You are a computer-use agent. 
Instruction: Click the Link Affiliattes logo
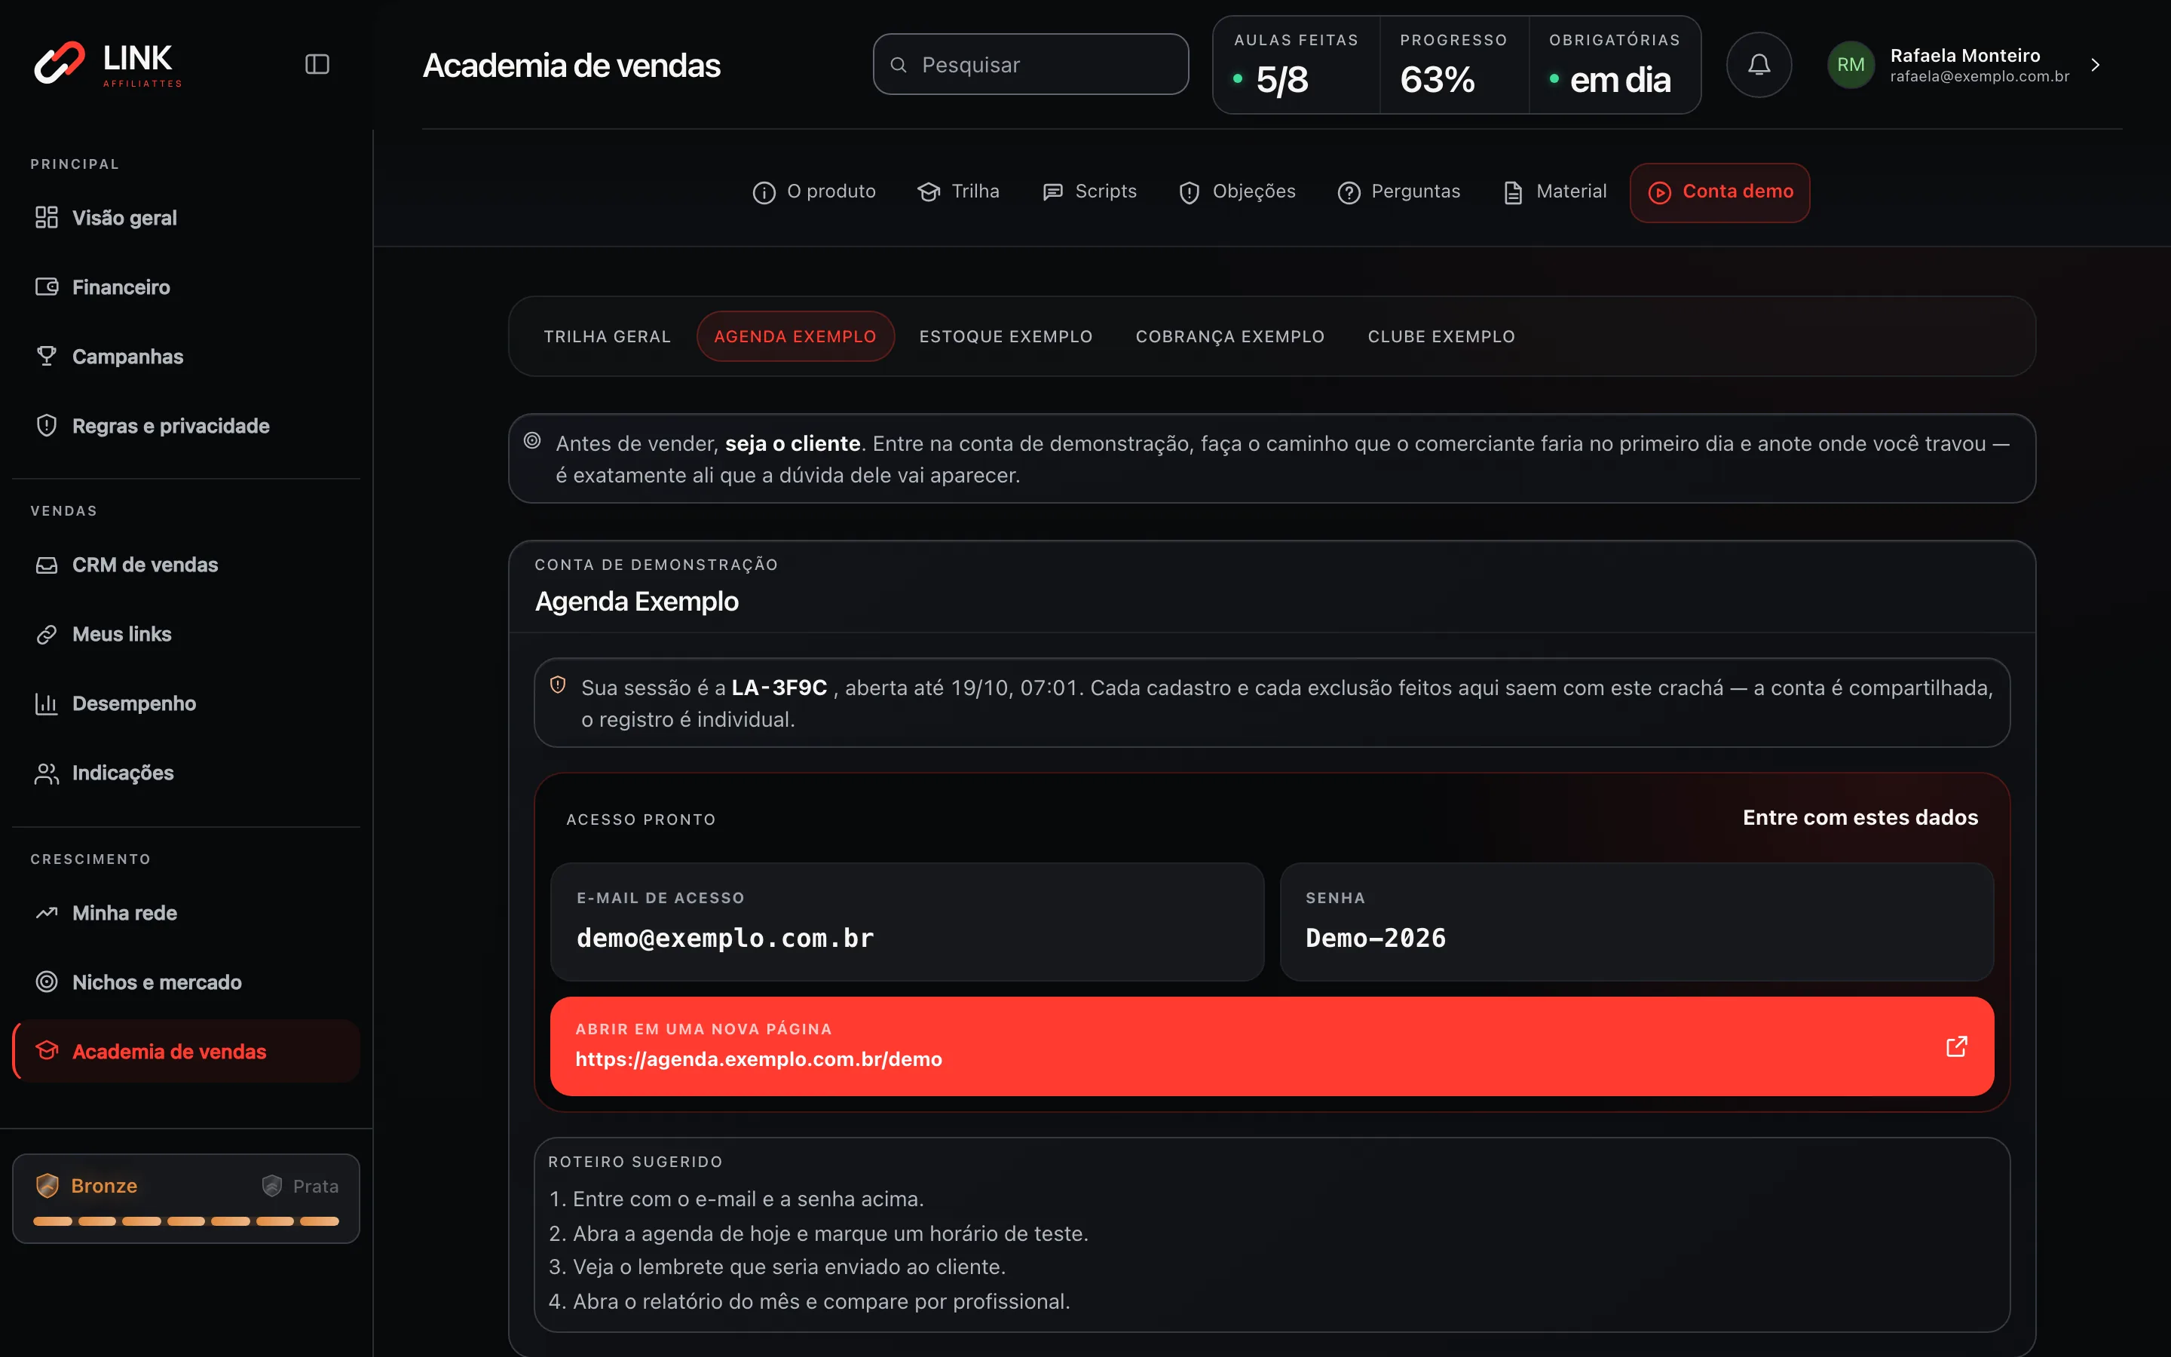click(x=108, y=64)
